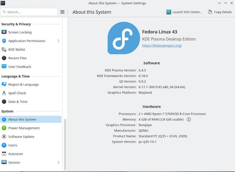235x172 pixels.
Task: Launch Info Center button
Action: pyautogui.click(x=184, y=12)
